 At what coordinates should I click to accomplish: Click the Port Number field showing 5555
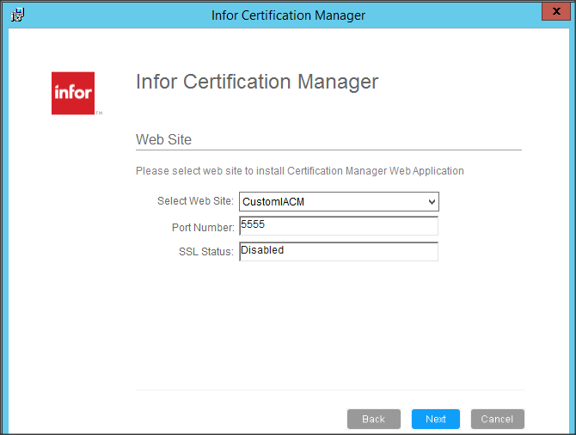tap(339, 225)
